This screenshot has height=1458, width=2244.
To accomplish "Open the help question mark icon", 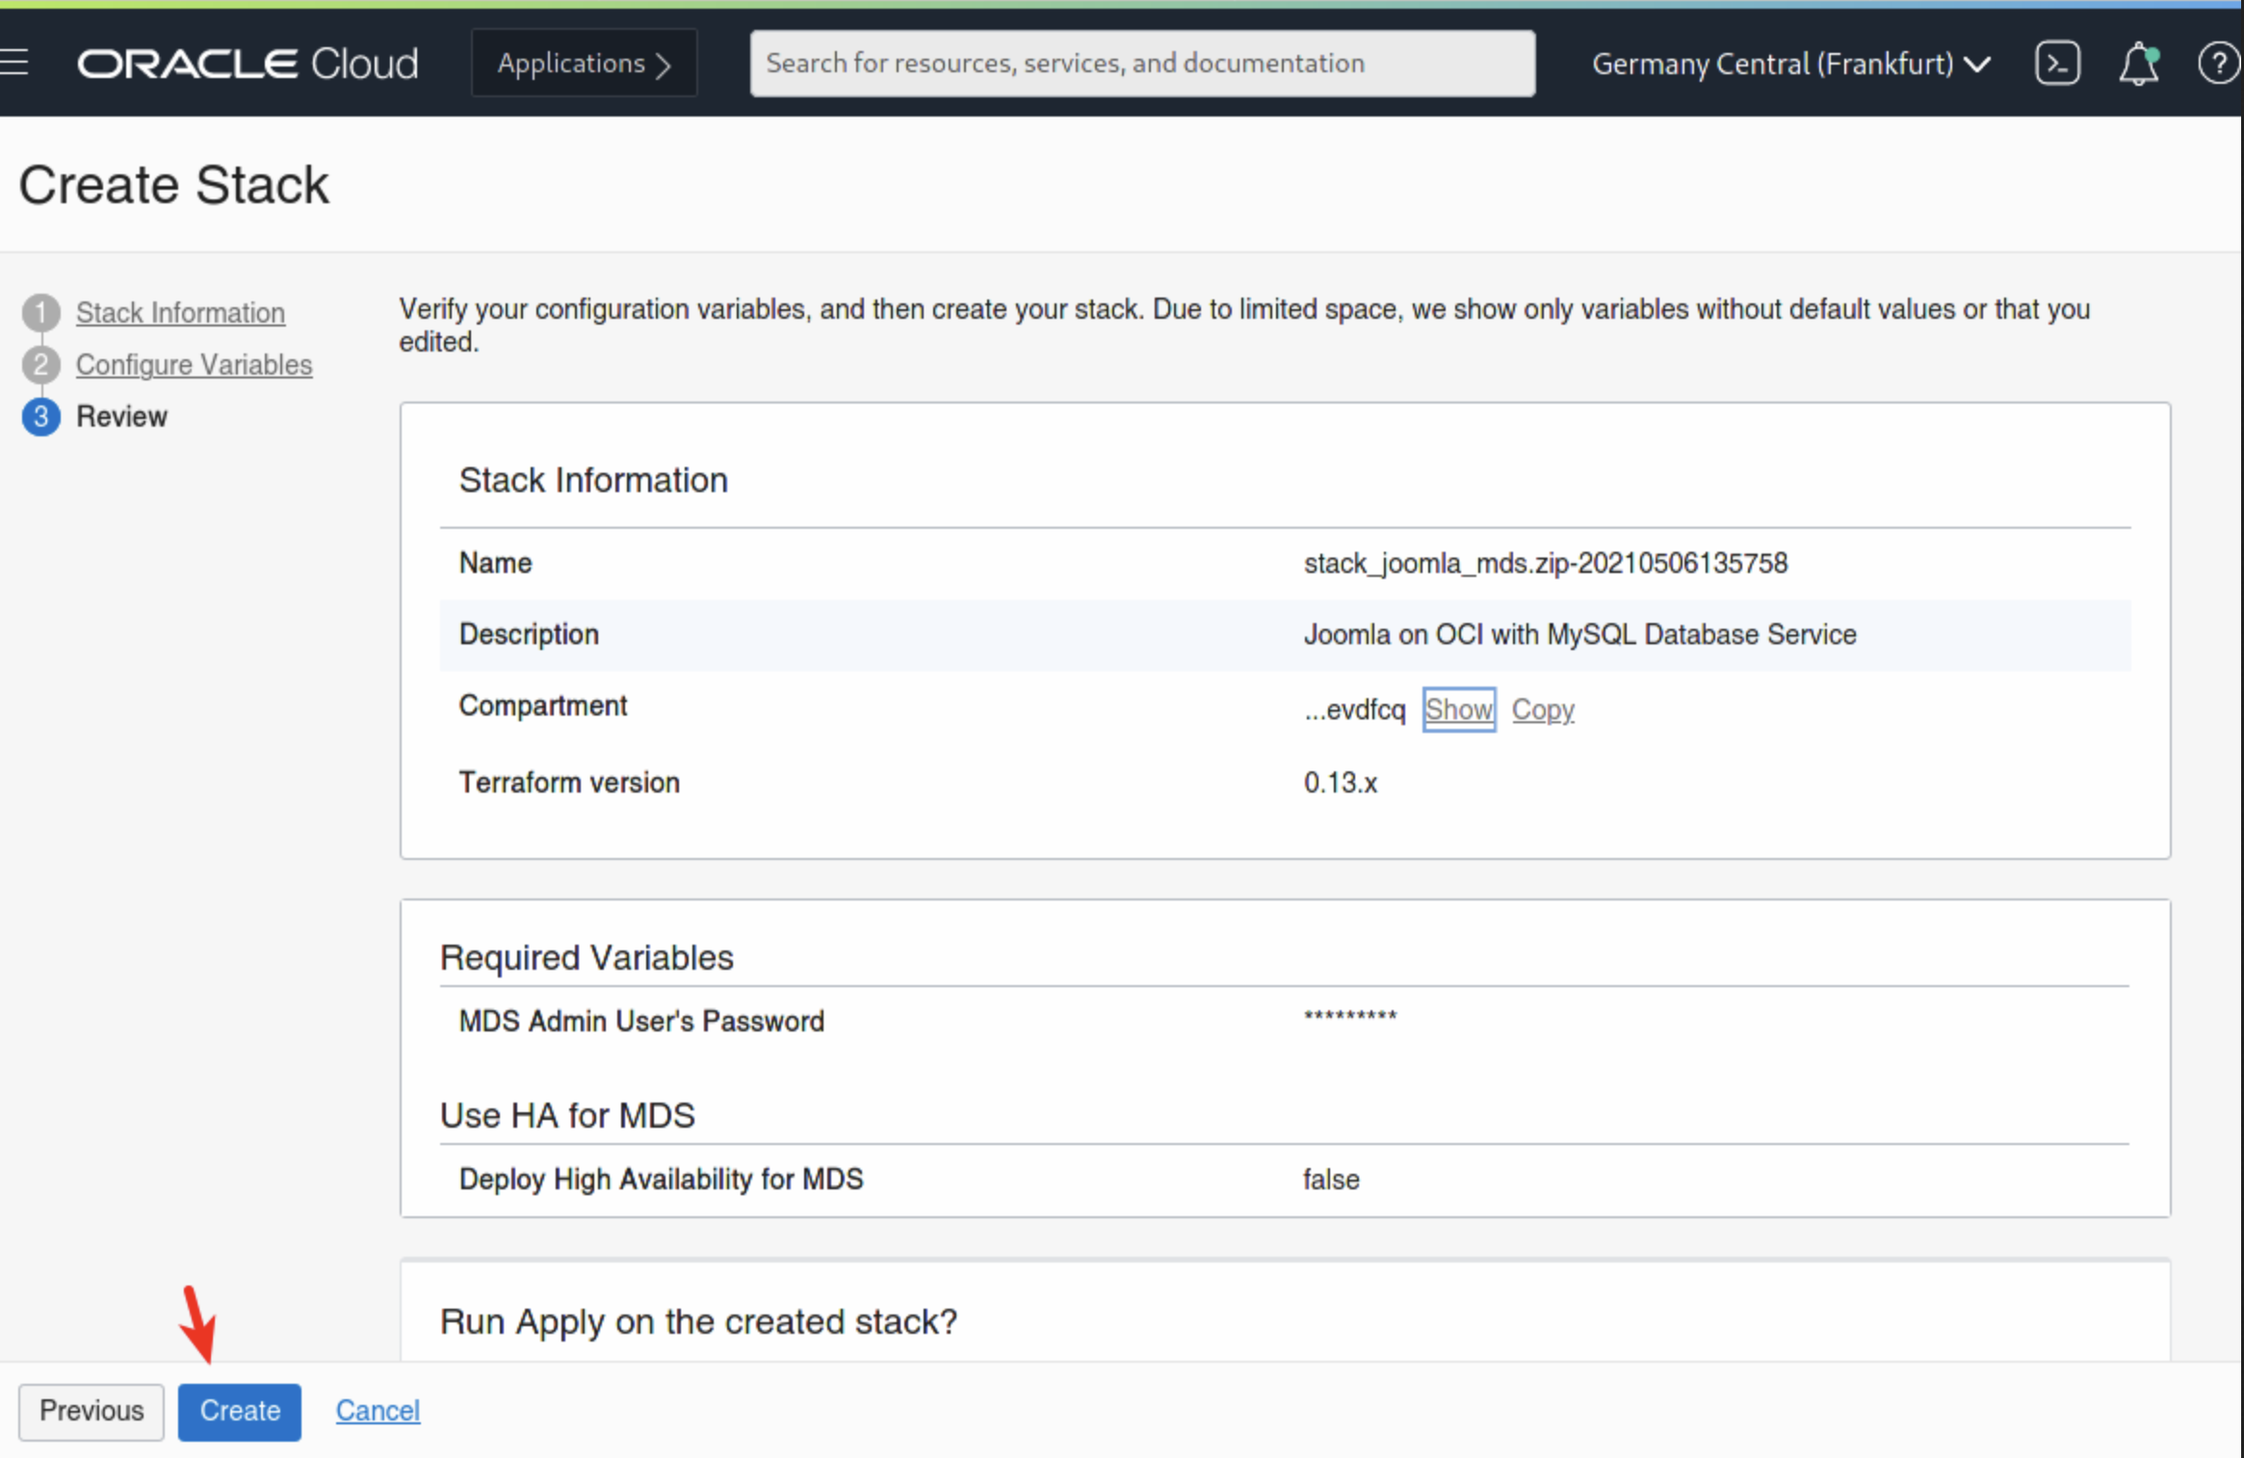I will tap(2218, 64).
